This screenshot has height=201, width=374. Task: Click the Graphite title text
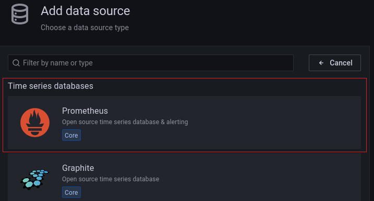pos(78,168)
